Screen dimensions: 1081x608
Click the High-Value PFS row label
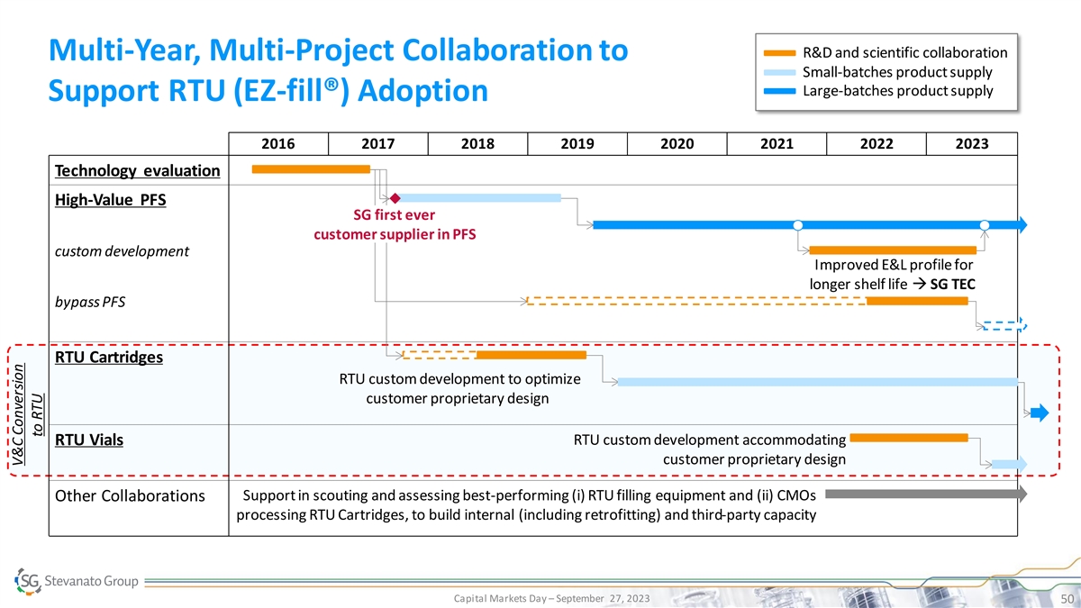110,200
